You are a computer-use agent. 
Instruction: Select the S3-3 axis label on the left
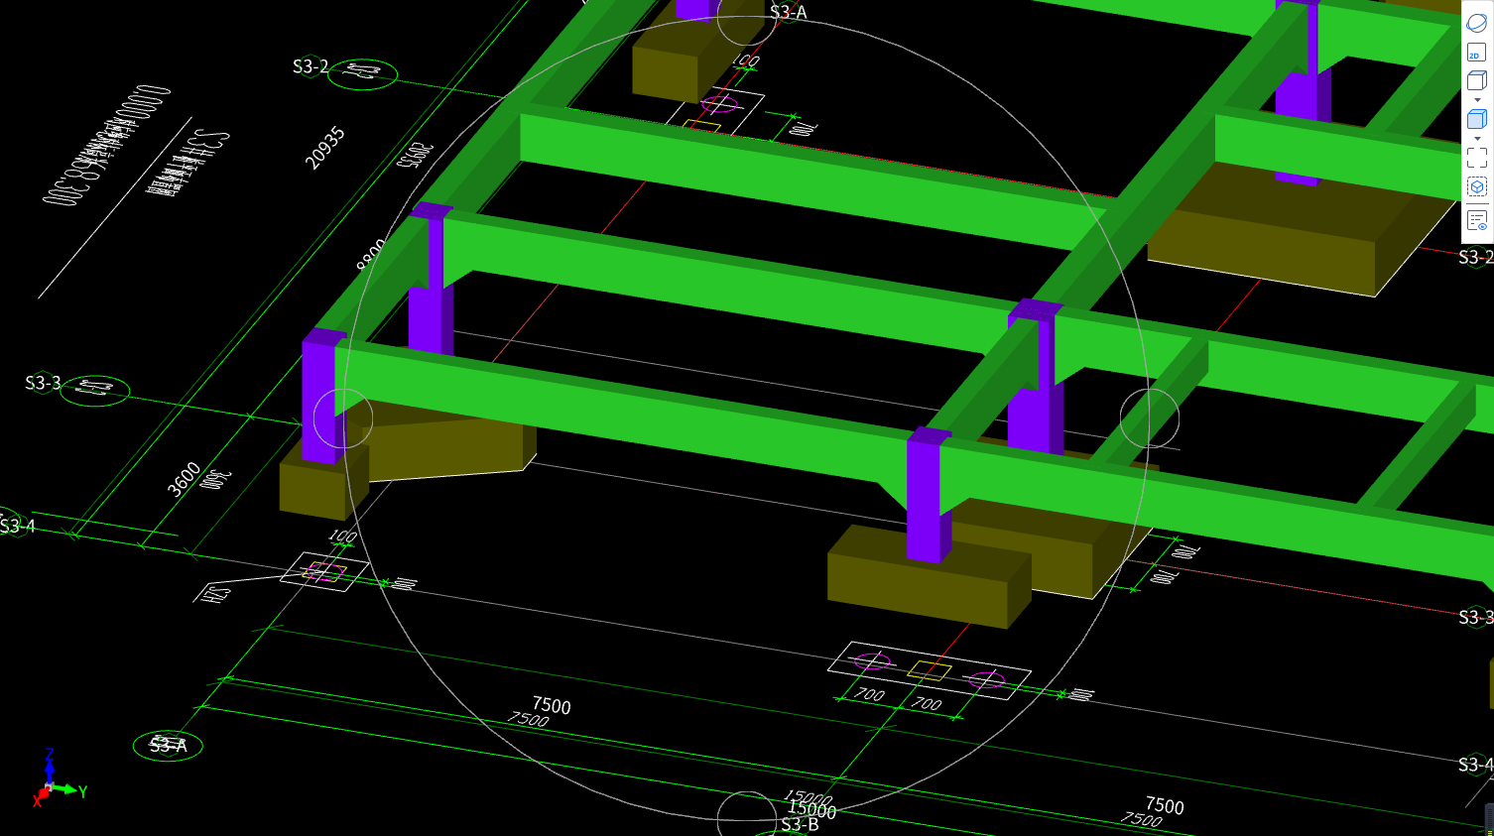point(43,383)
